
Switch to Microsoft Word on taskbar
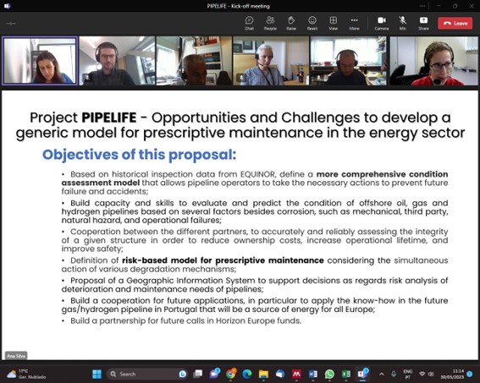point(313,374)
